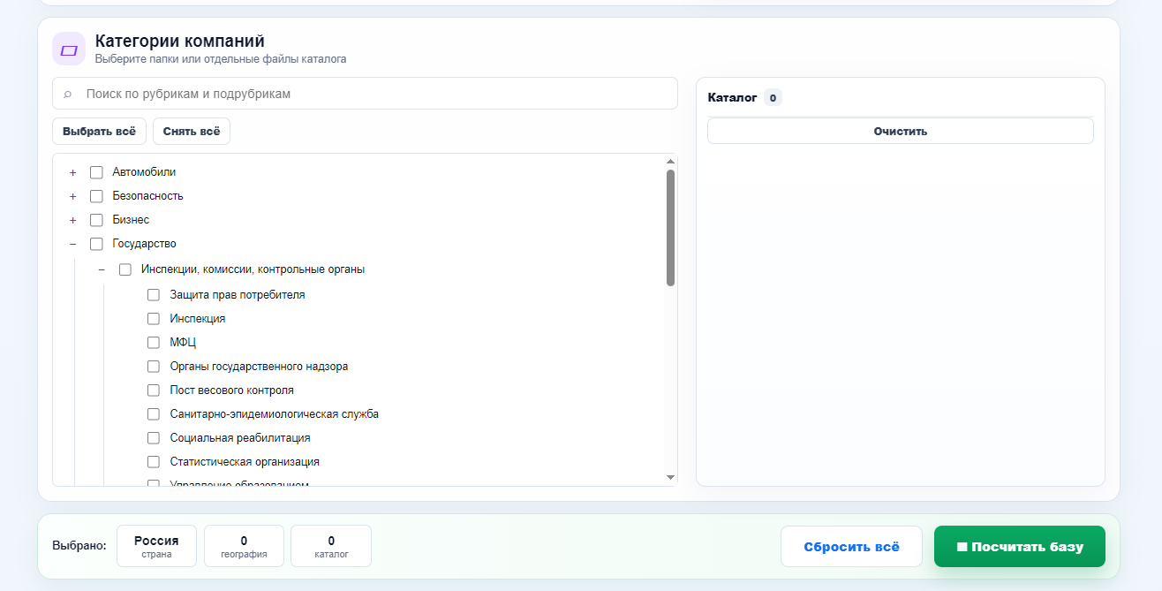Tick the Социальная реабилитация checkbox
Screen dimensions: 1162x591
(x=154, y=438)
